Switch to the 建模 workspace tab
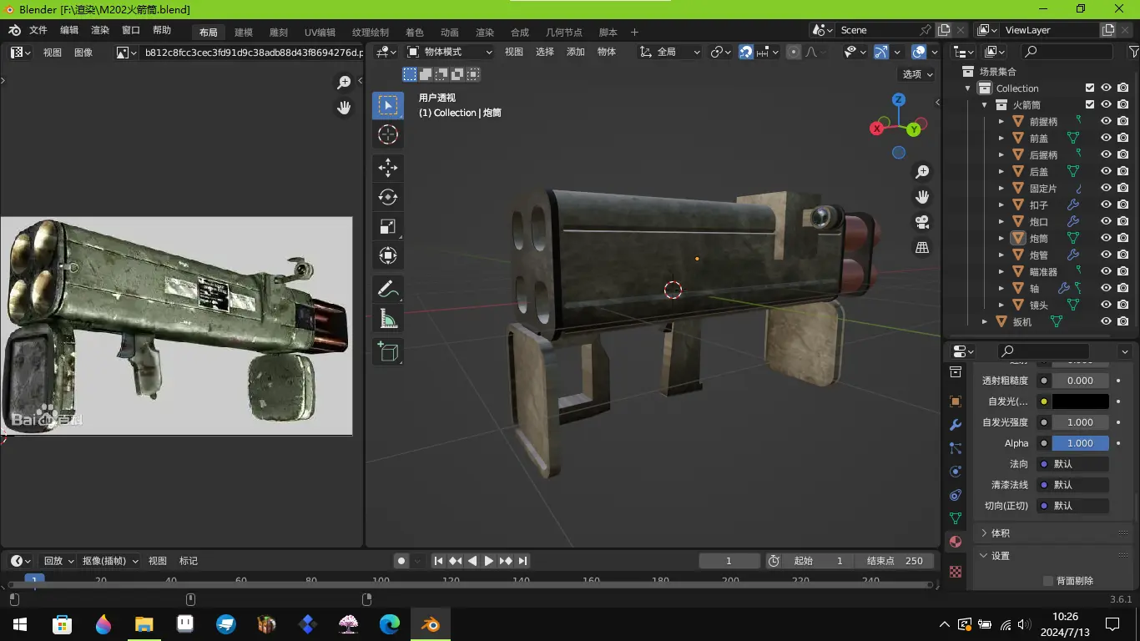This screenshot has height=641, width=1140. coord(244,33)
